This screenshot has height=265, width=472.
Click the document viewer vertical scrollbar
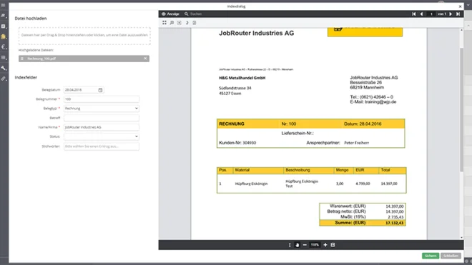click(461, 110)
